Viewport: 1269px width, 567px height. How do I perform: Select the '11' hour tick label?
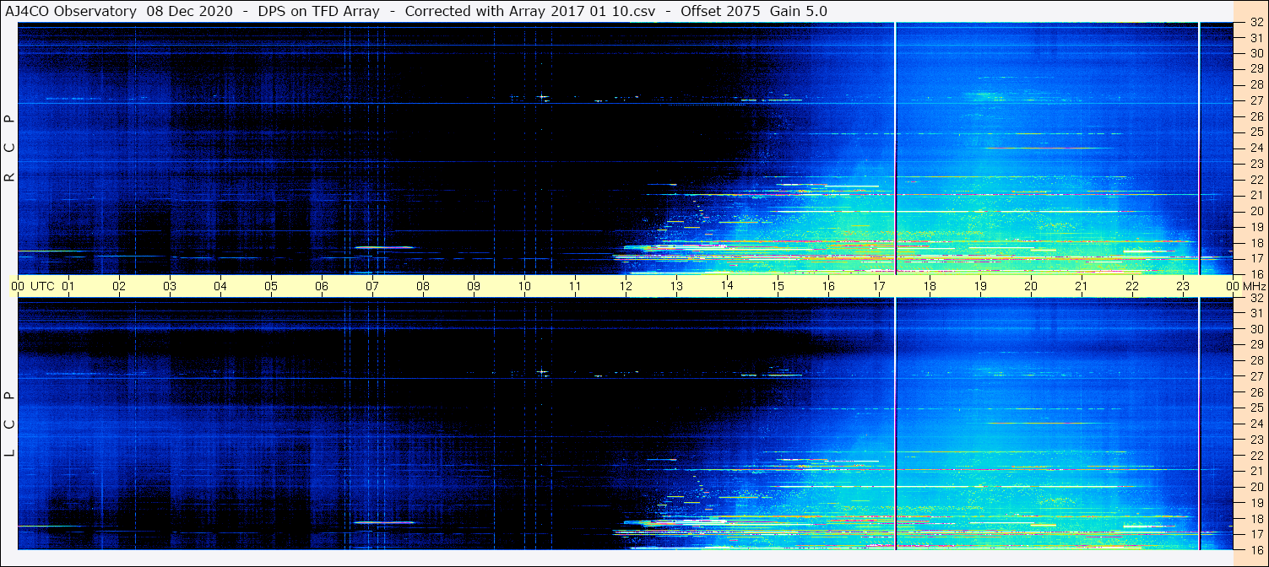(575, 286)
